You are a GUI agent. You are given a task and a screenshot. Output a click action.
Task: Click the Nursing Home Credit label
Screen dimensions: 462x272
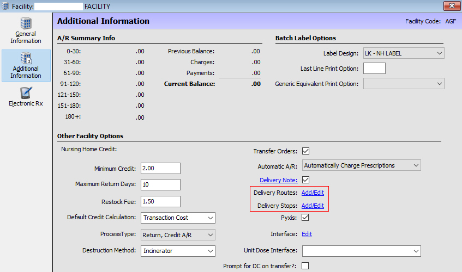point(89,149)
